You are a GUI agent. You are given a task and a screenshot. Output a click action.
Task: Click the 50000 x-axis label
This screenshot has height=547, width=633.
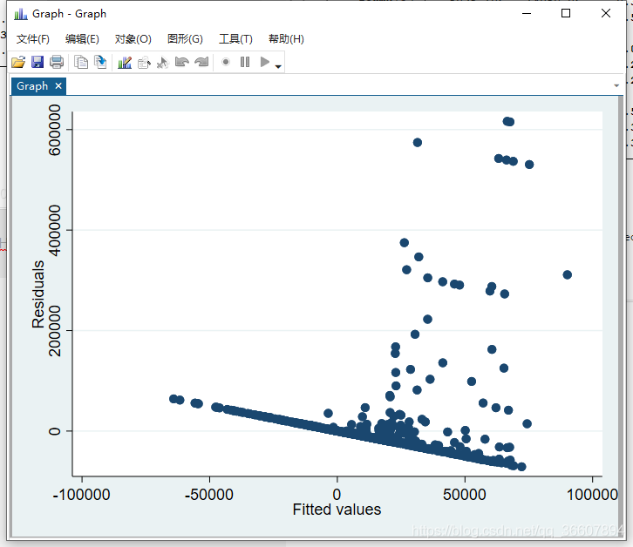click(x=465, y=495)
